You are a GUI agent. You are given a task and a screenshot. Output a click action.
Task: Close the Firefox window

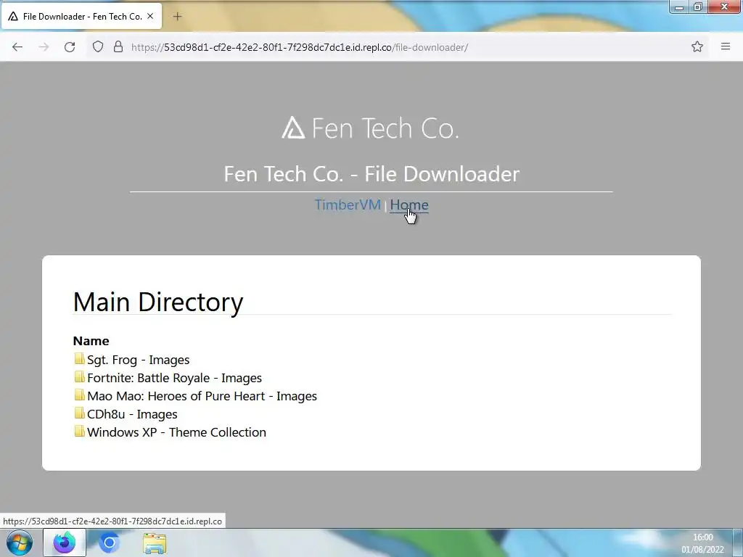point(725,7)
